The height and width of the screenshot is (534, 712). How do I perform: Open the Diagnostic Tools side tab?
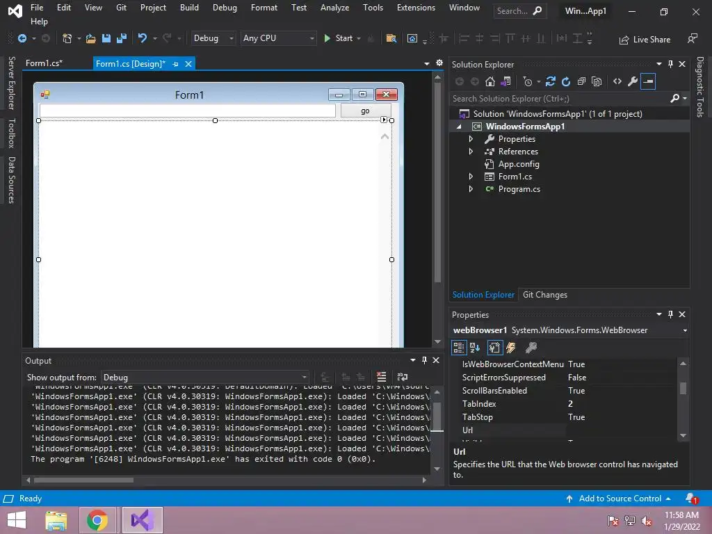700,87
